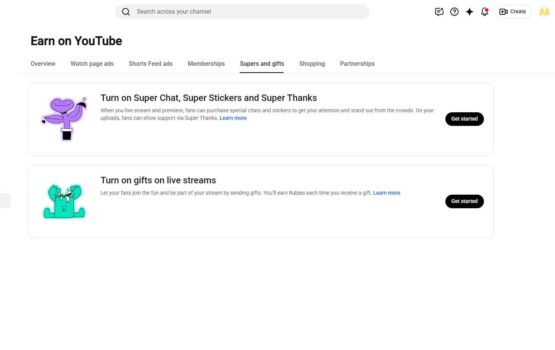
Task: Click the purple plant Super Chat illustration
Action: 64,119
